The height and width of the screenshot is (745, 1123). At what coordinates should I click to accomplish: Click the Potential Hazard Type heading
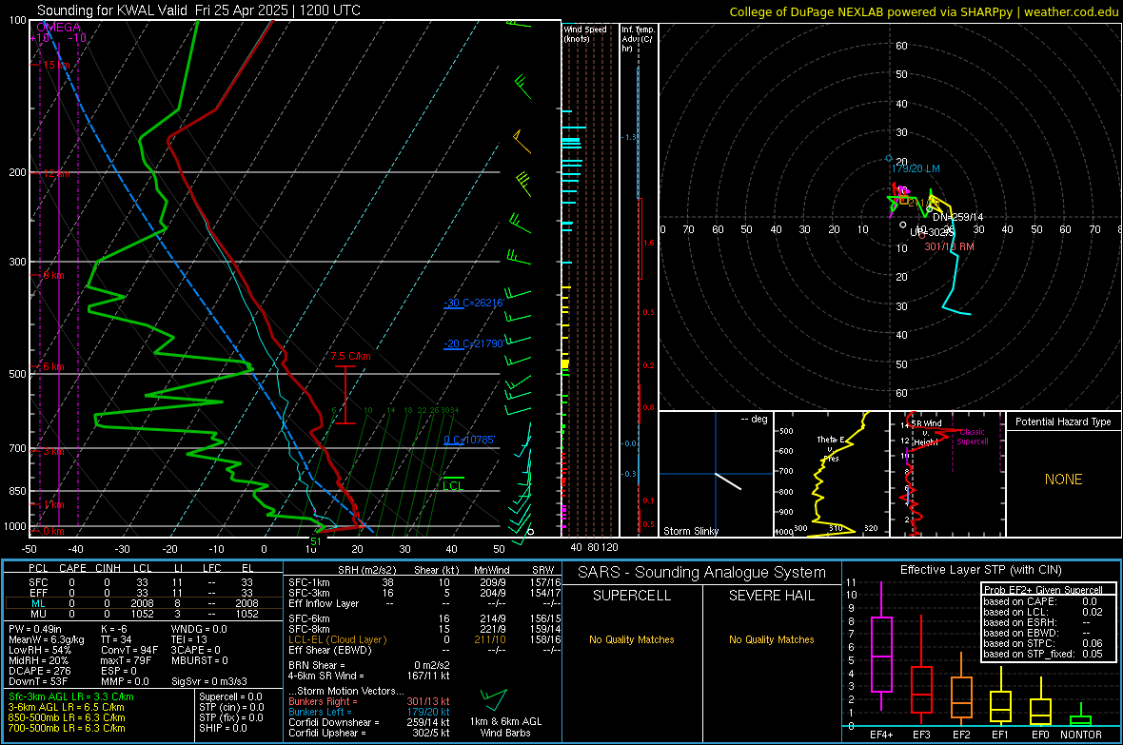pos(1063,422)
